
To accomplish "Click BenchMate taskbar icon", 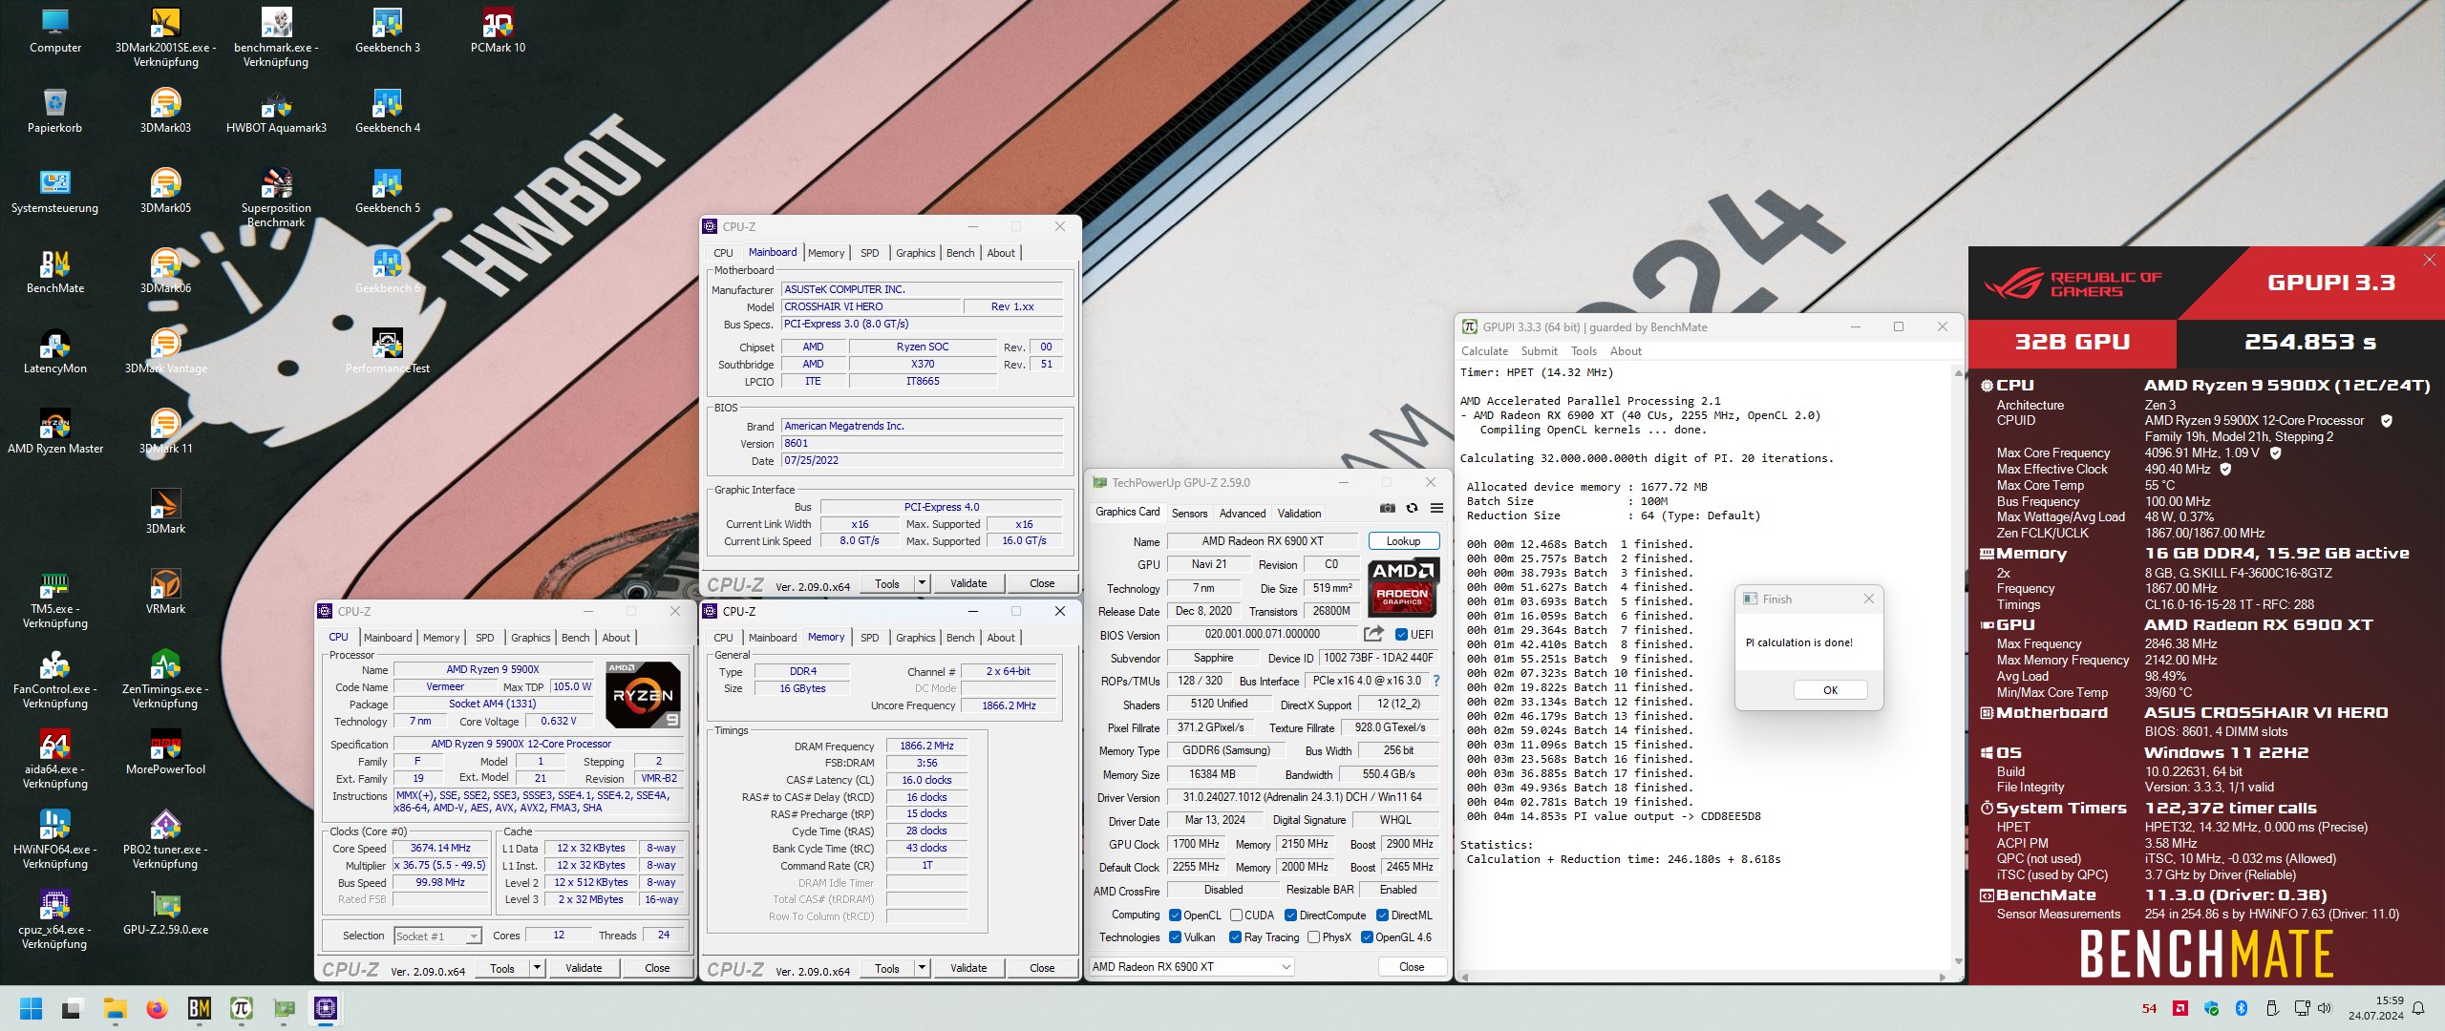I will pyautogui.click(x=199, y=1008).
